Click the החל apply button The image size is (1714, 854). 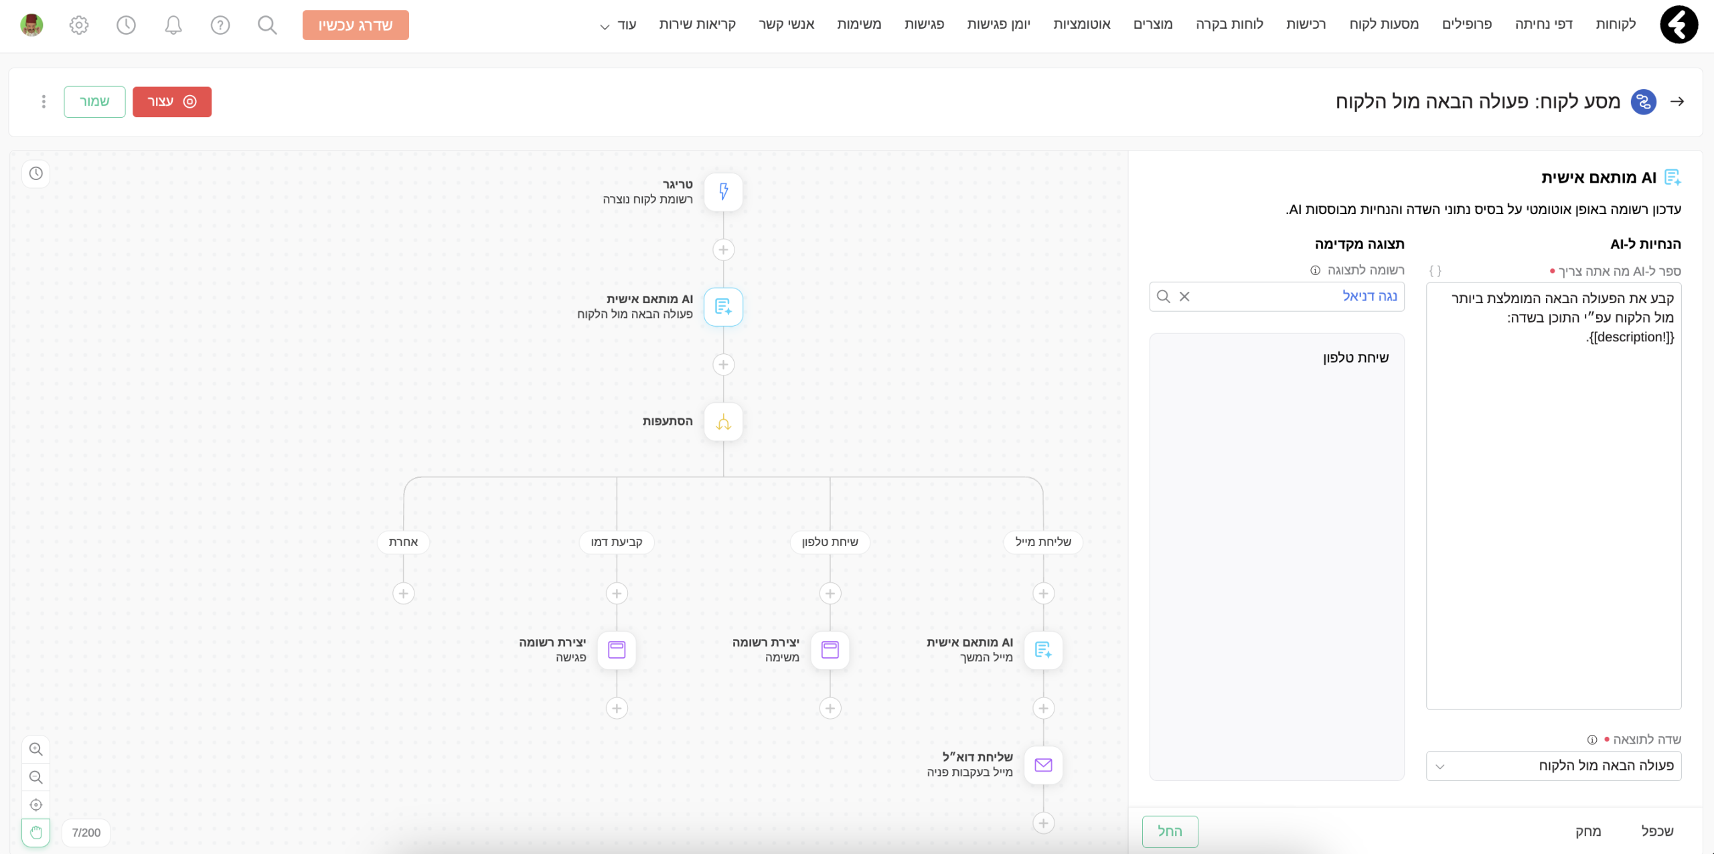(1170, 831)
